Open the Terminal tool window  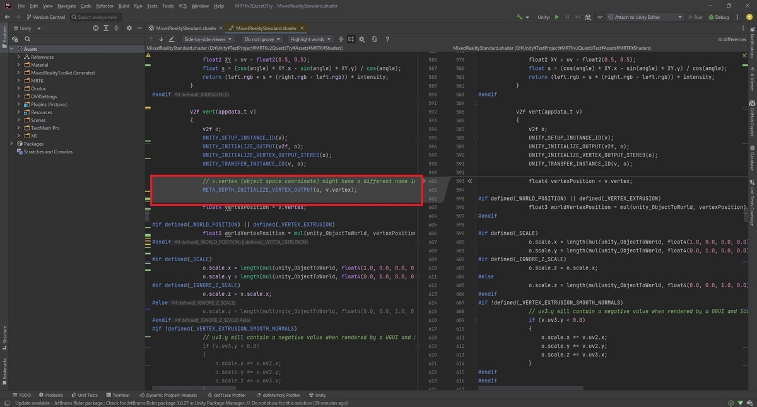[117, 395]
